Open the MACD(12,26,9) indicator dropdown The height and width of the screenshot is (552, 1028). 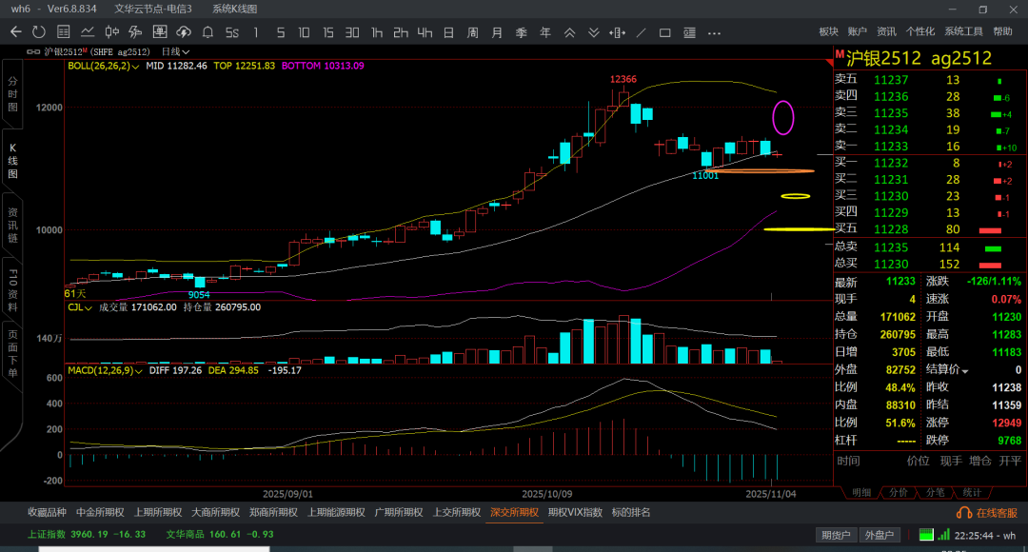click(x=105, y=370)
